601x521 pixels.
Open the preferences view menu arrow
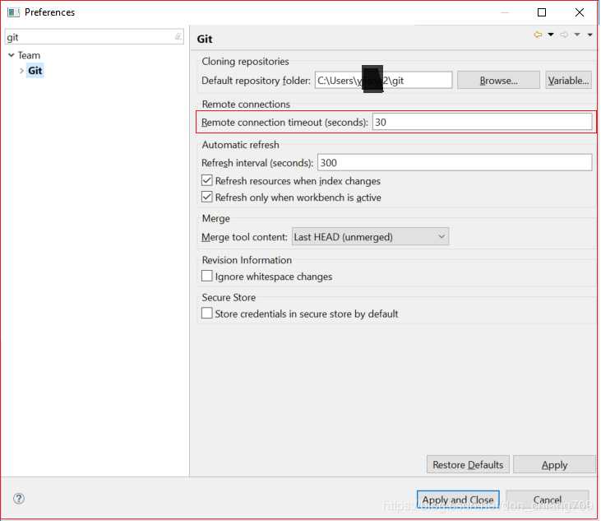(589, 35)
